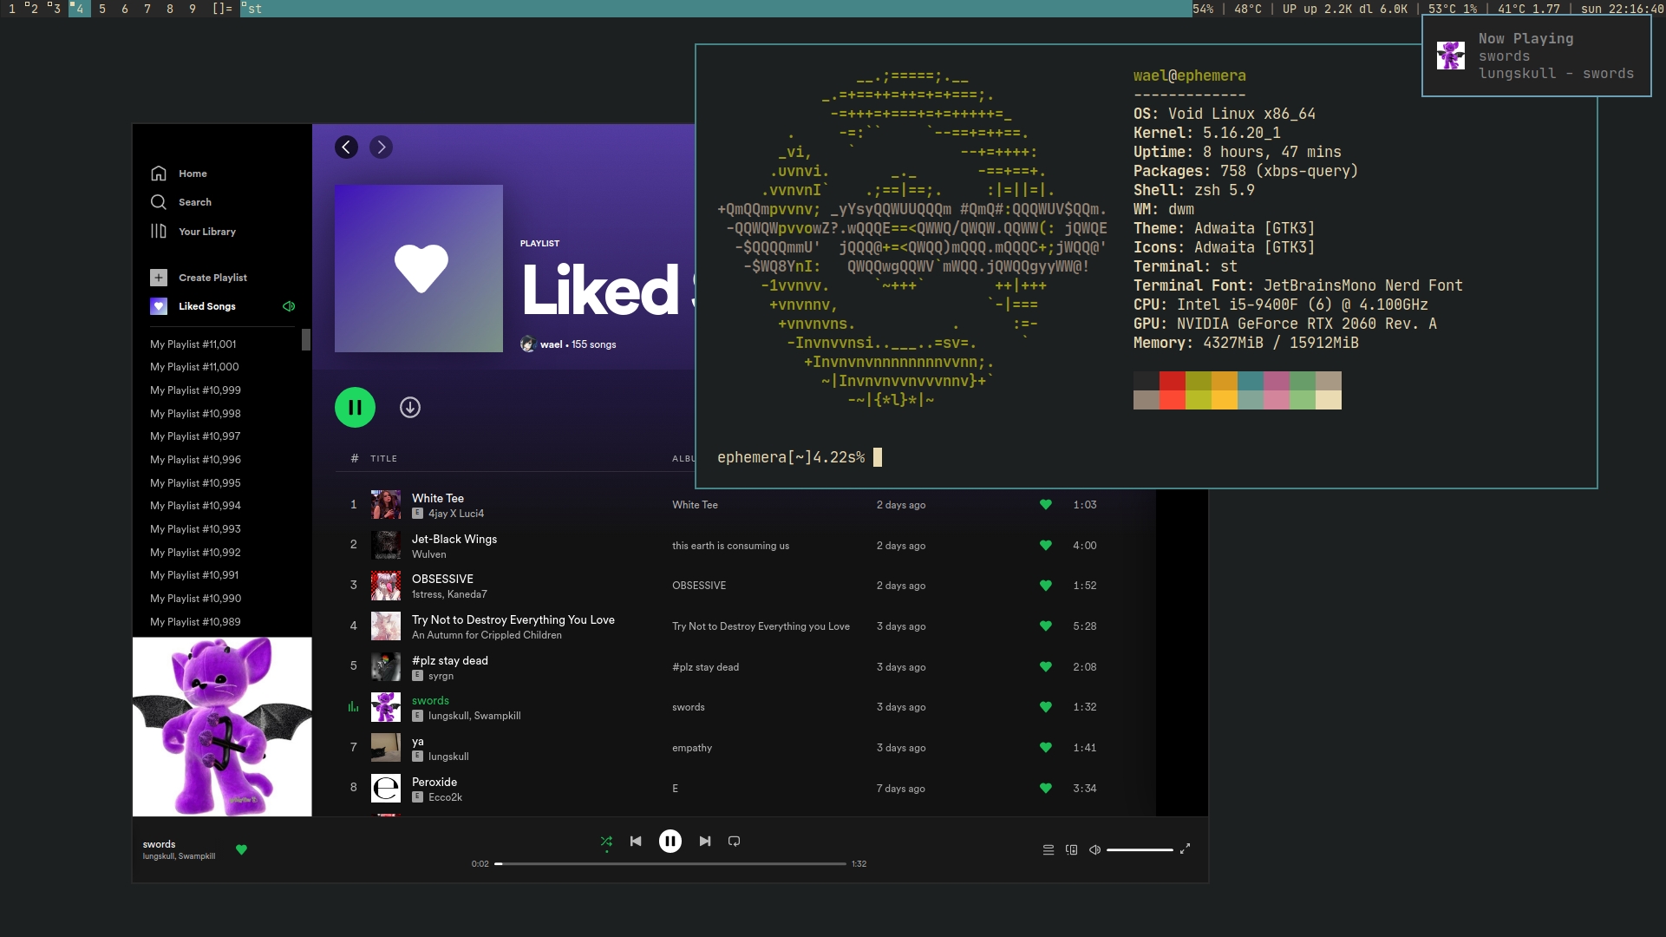Select the Jet-Black Wings track title
Image resolution: width=1666 pixels, height=937 pixels.
click(454, 540)
